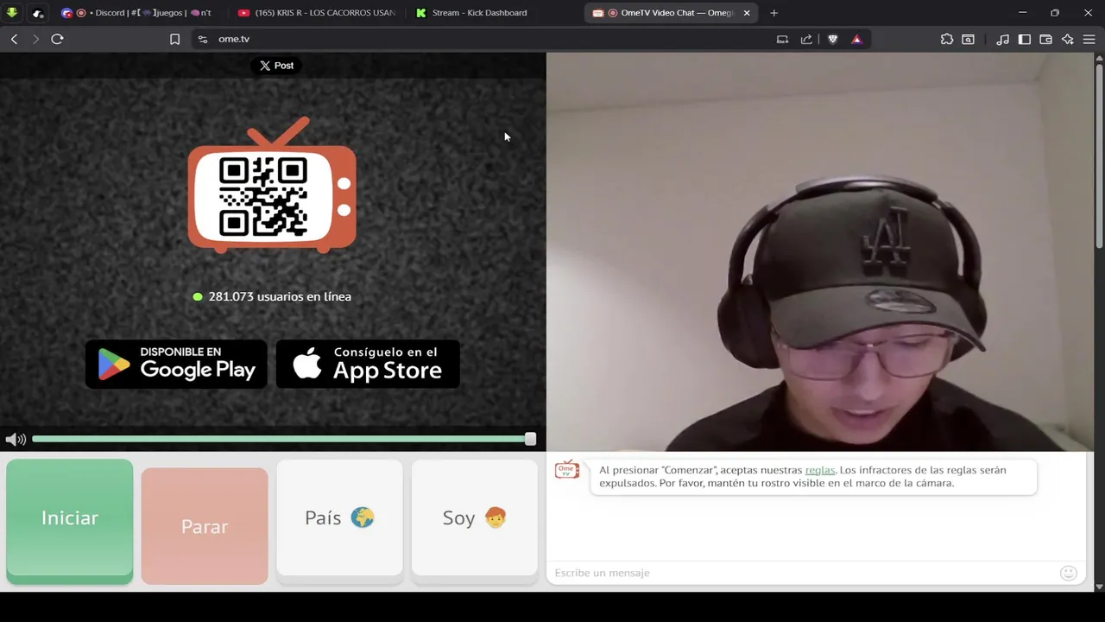Focus the Escribe un mensaje field

[803, 573]
